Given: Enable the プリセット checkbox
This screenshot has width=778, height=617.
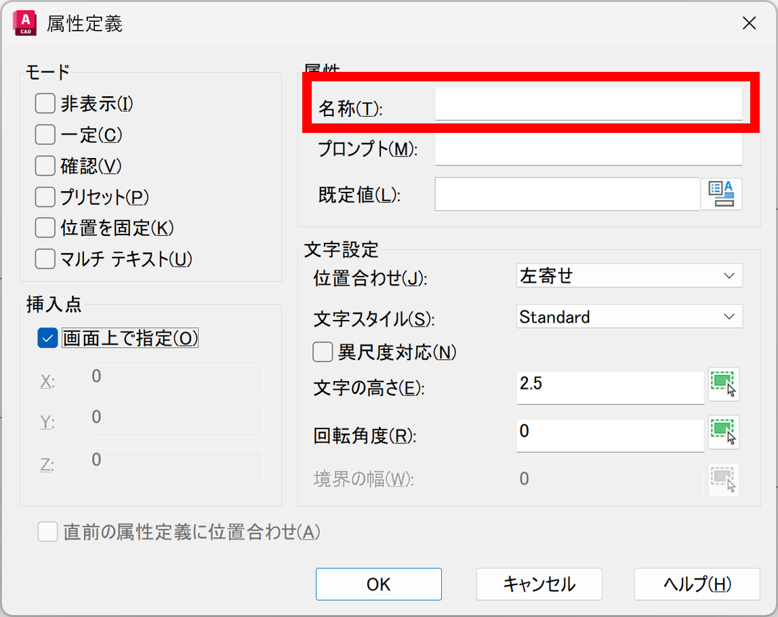Looking at the screenshot, I should tap(45, 197).
